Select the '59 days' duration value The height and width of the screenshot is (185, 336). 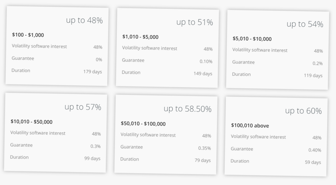point(313,162)
